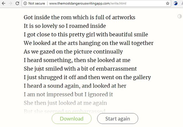183x127 pixels.
Task: Click the browser forward arrow
Action: pos(11,4)
